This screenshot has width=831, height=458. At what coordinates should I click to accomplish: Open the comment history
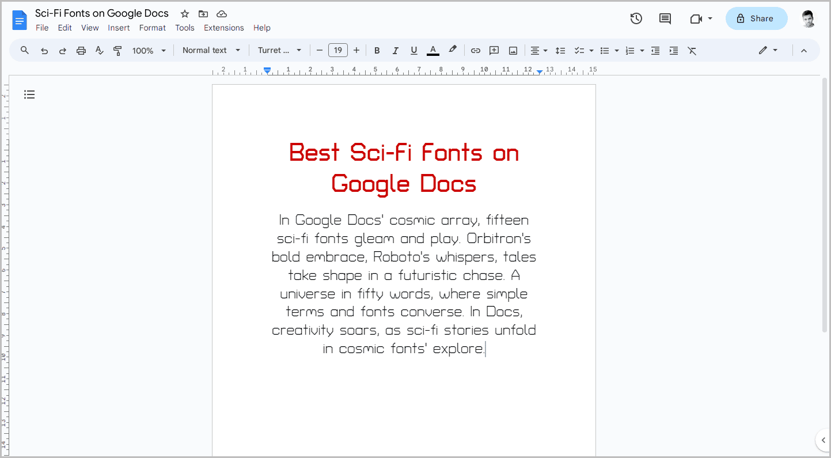click(665, 18)
